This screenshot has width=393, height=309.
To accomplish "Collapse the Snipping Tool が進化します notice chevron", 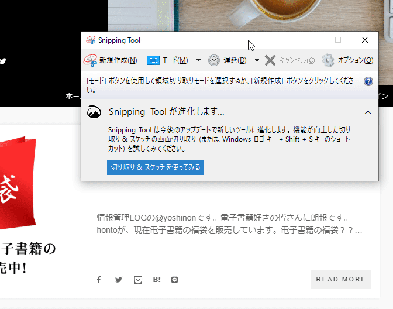I will (368, 112).
